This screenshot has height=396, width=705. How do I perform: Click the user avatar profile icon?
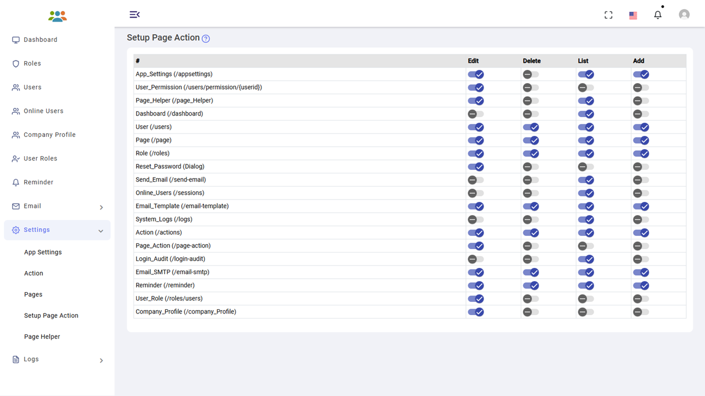(x=684, y=15)
